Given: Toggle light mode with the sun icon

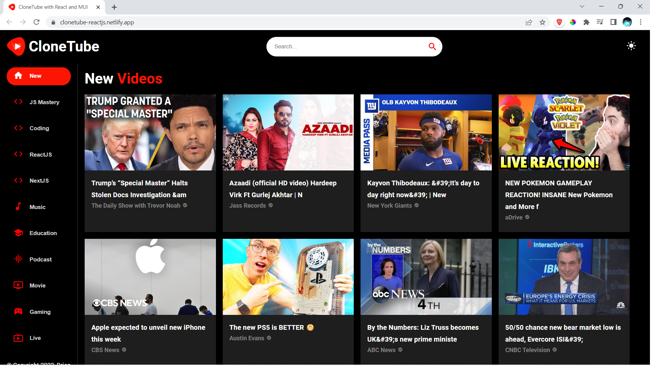Looking at the screenshot, I should [635, 46].
